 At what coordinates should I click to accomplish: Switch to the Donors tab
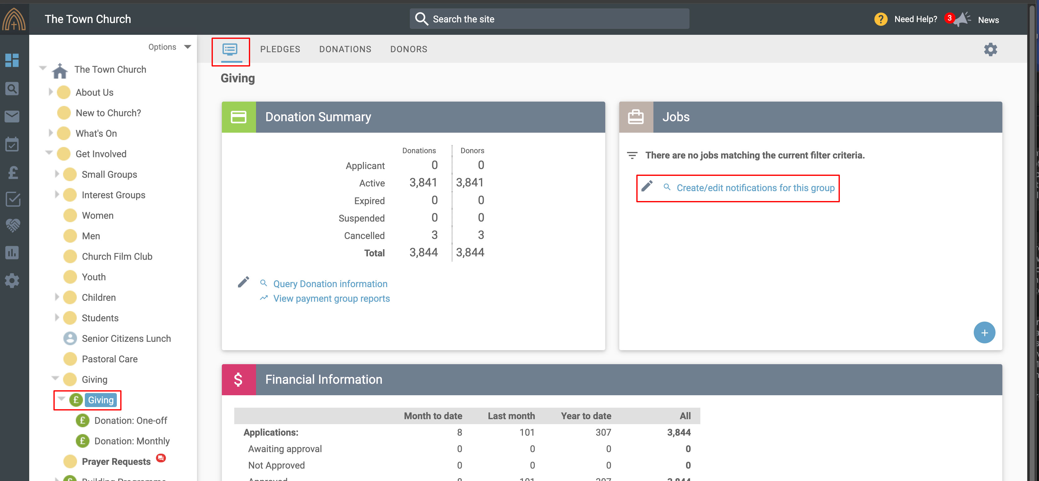408,49
